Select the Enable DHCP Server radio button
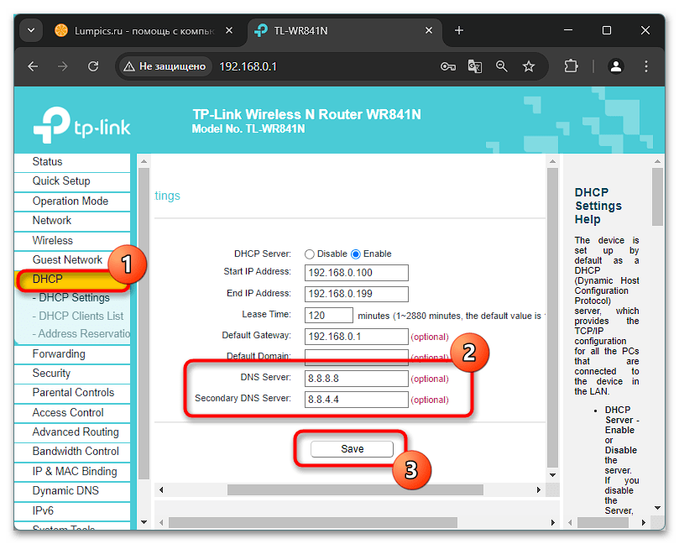Viewport: 679px width, 544px height. (356, 254)
